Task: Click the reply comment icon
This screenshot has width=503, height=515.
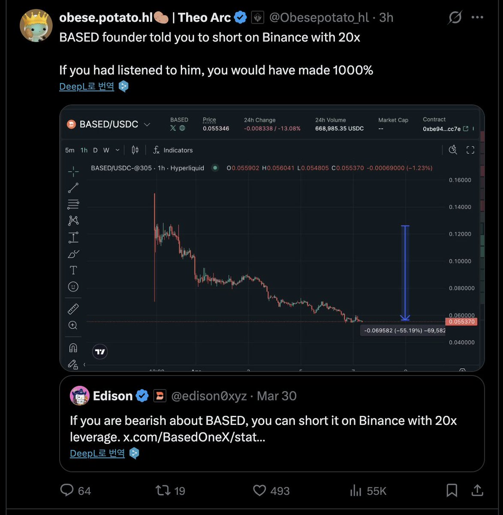Action: pos(67,490)
